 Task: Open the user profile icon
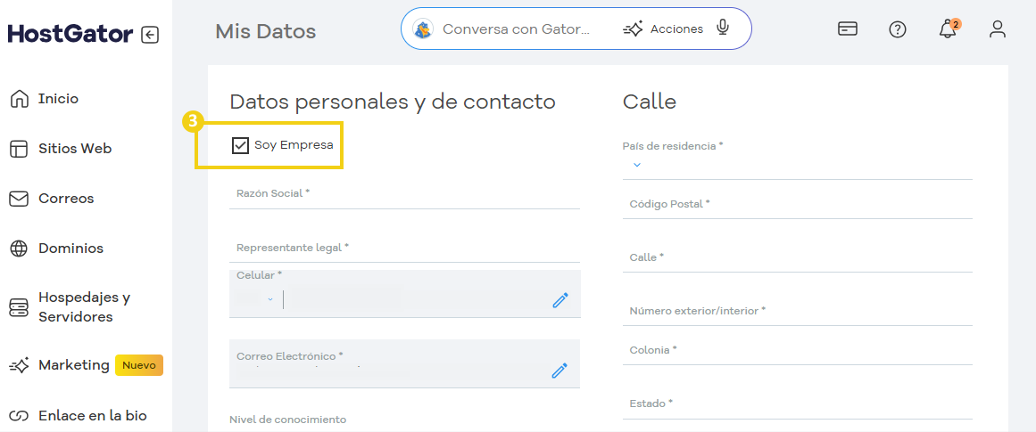(997, 29)
